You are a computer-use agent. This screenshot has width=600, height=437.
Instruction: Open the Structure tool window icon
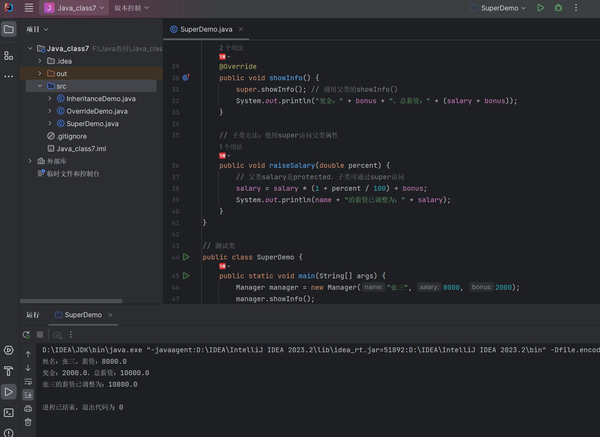9,56
